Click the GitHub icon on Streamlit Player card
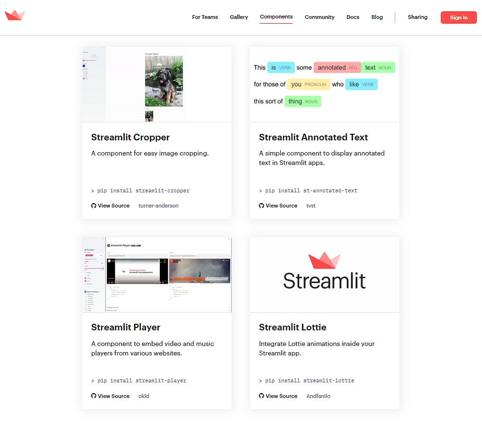 (94, 396)
